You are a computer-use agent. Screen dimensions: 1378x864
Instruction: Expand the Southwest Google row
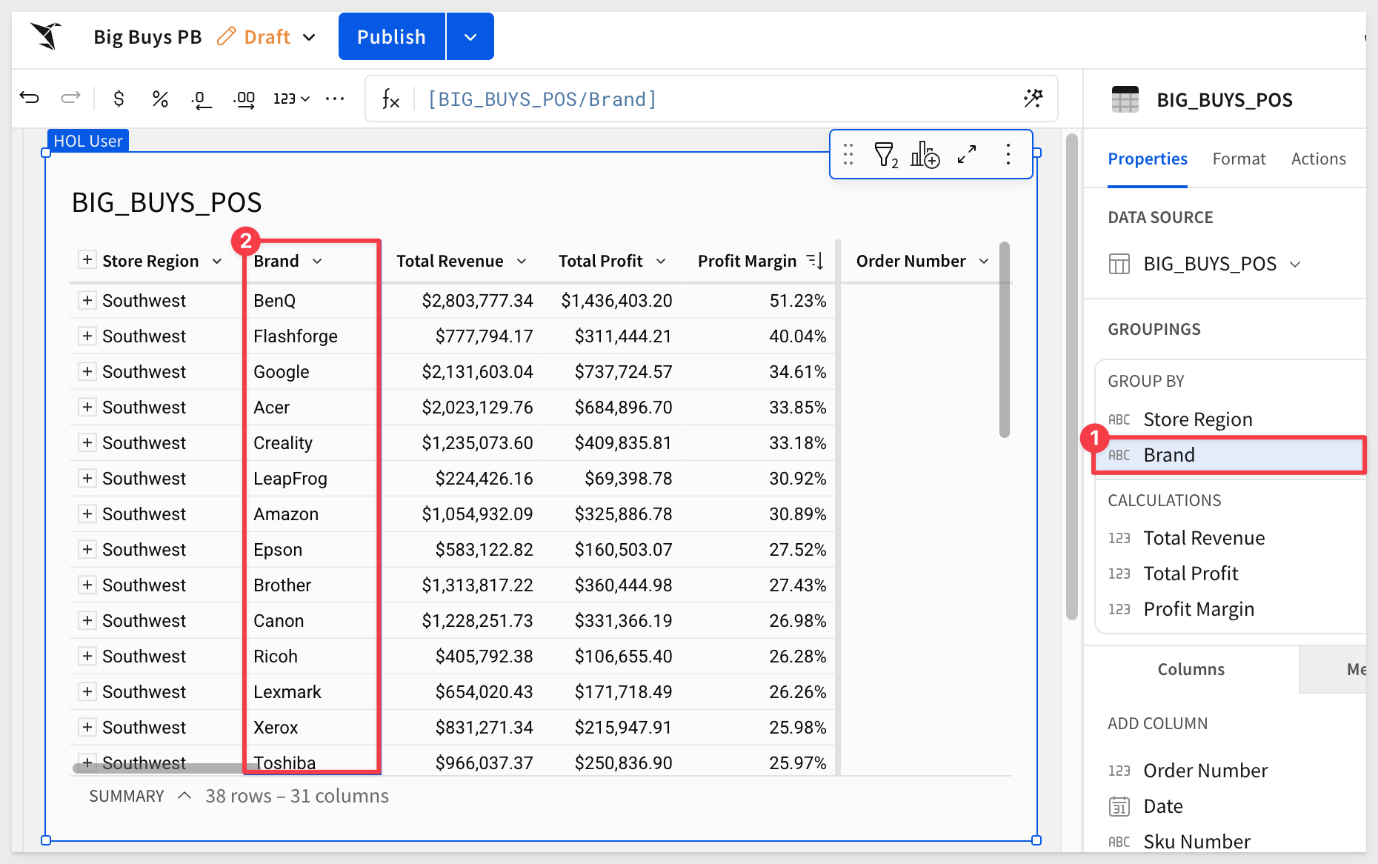click(87, 371)
